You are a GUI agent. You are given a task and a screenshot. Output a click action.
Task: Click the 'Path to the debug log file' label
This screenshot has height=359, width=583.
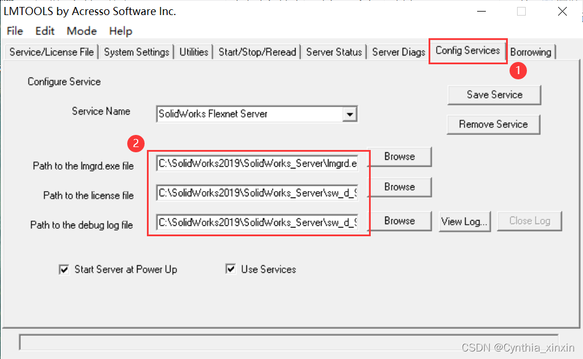[82, 225]
